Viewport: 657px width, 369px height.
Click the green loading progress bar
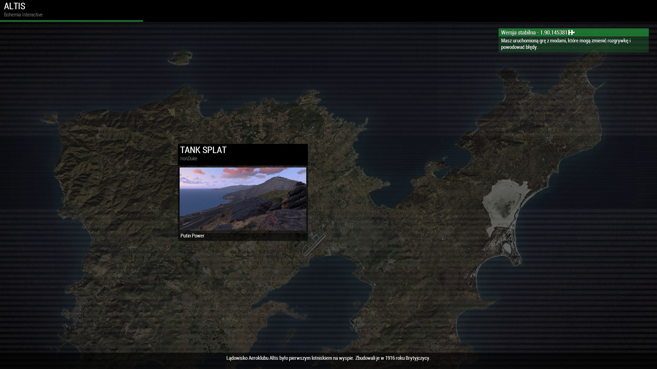[x=71, y=21]
